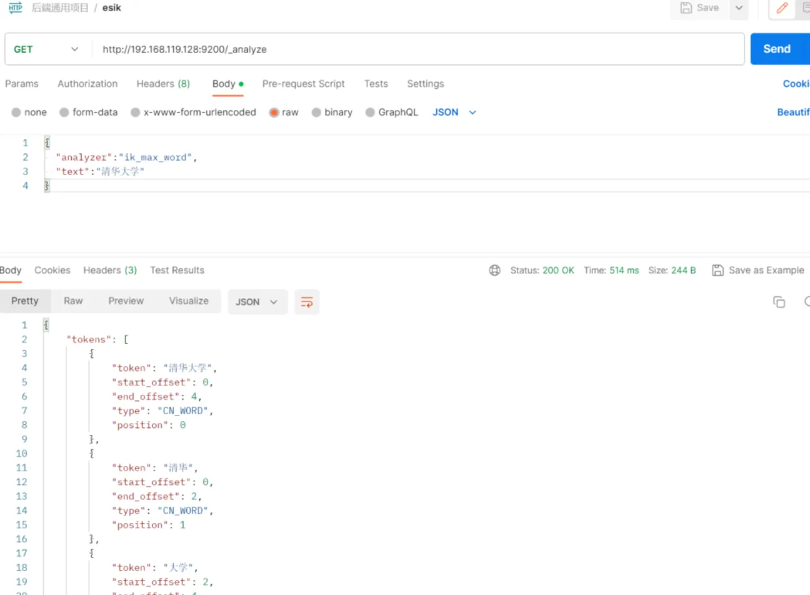Click the text line in request body

[100, 171]
